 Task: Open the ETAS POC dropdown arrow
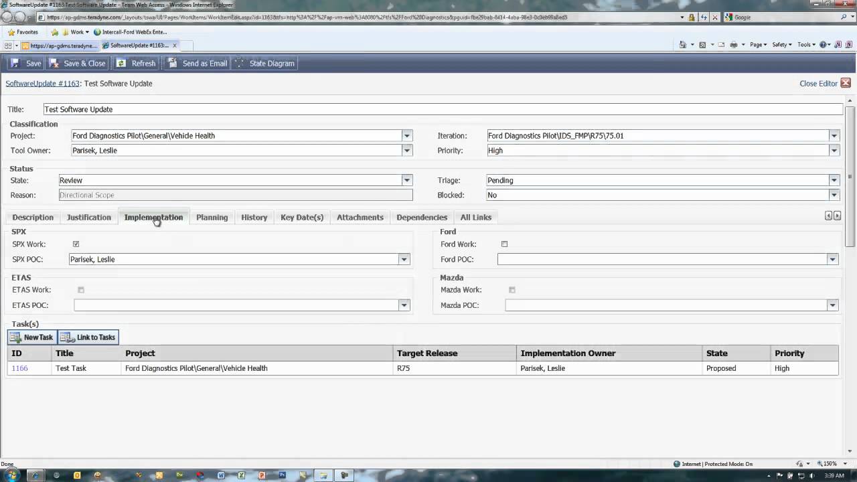point(404,305)
